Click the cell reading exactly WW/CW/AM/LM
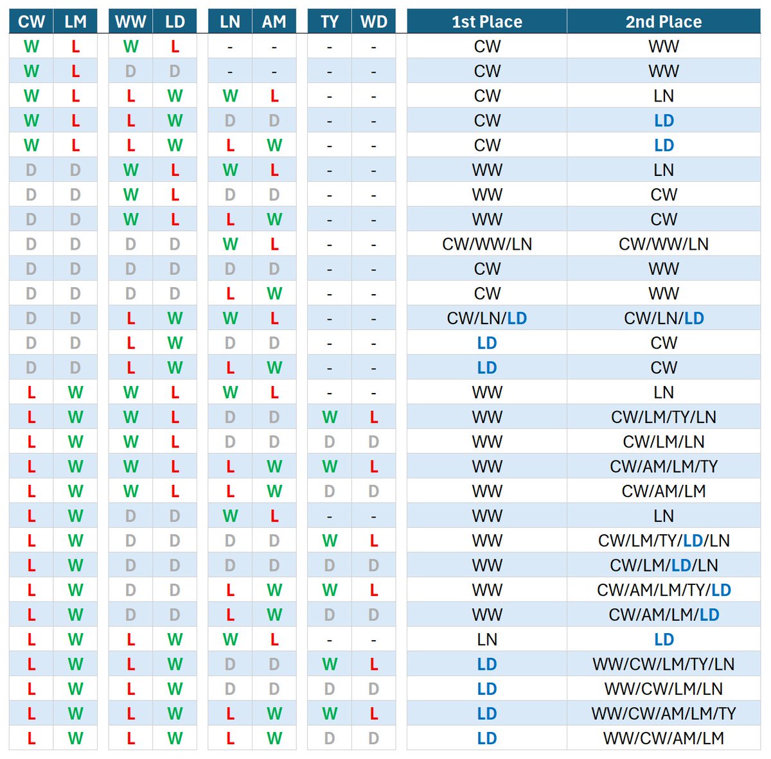 pyautogui.click(x=664, y=738)
